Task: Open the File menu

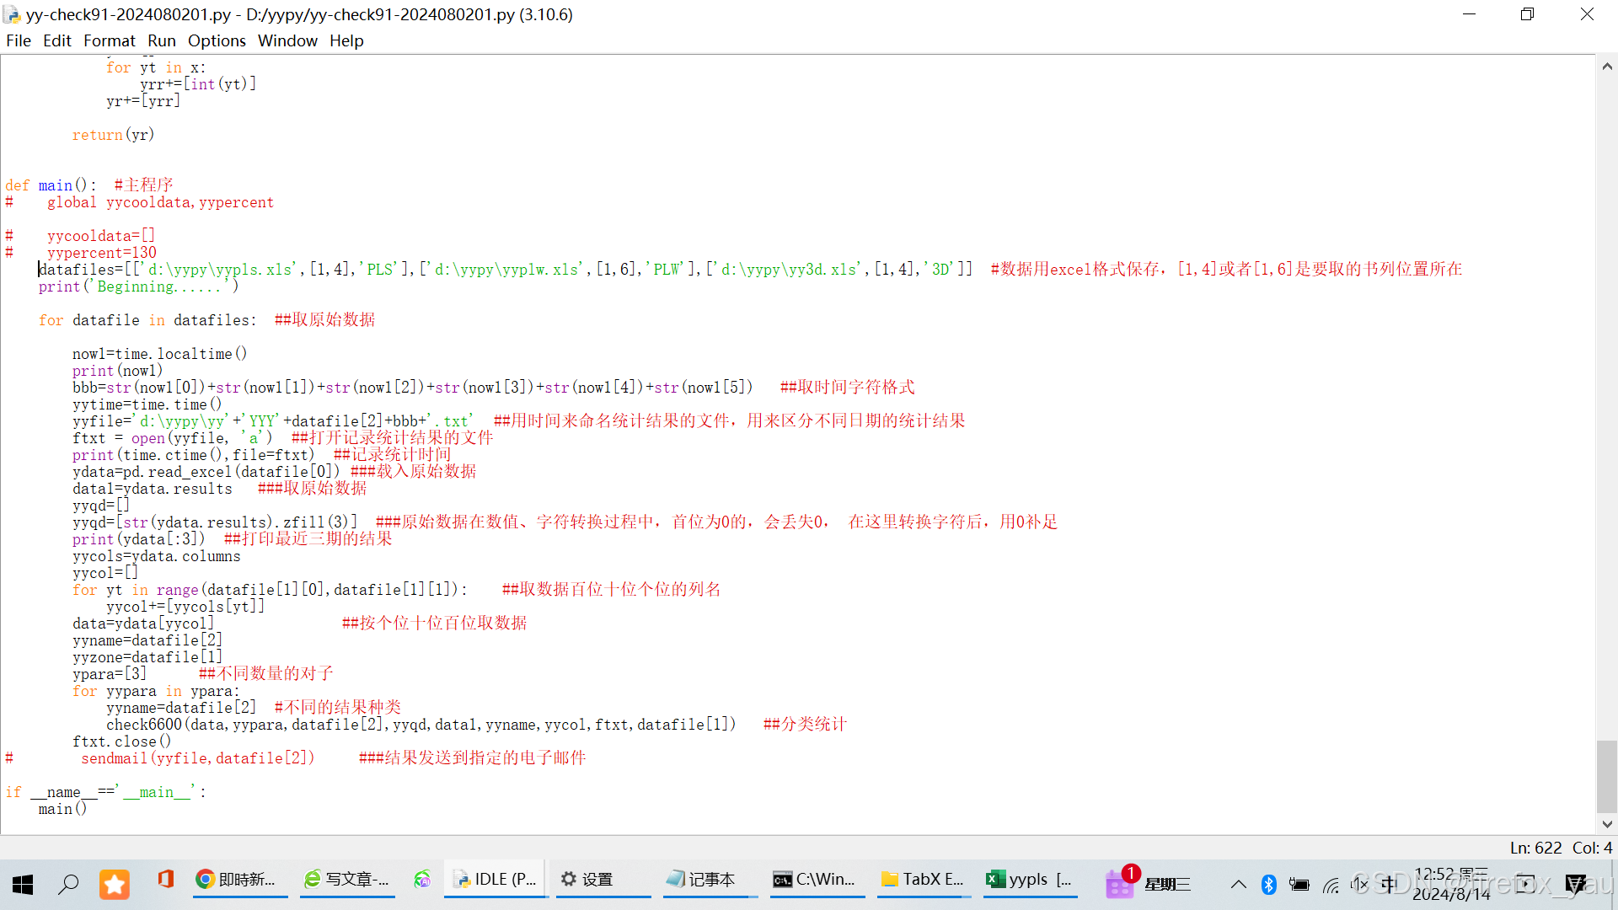Action: coord(18,40)
